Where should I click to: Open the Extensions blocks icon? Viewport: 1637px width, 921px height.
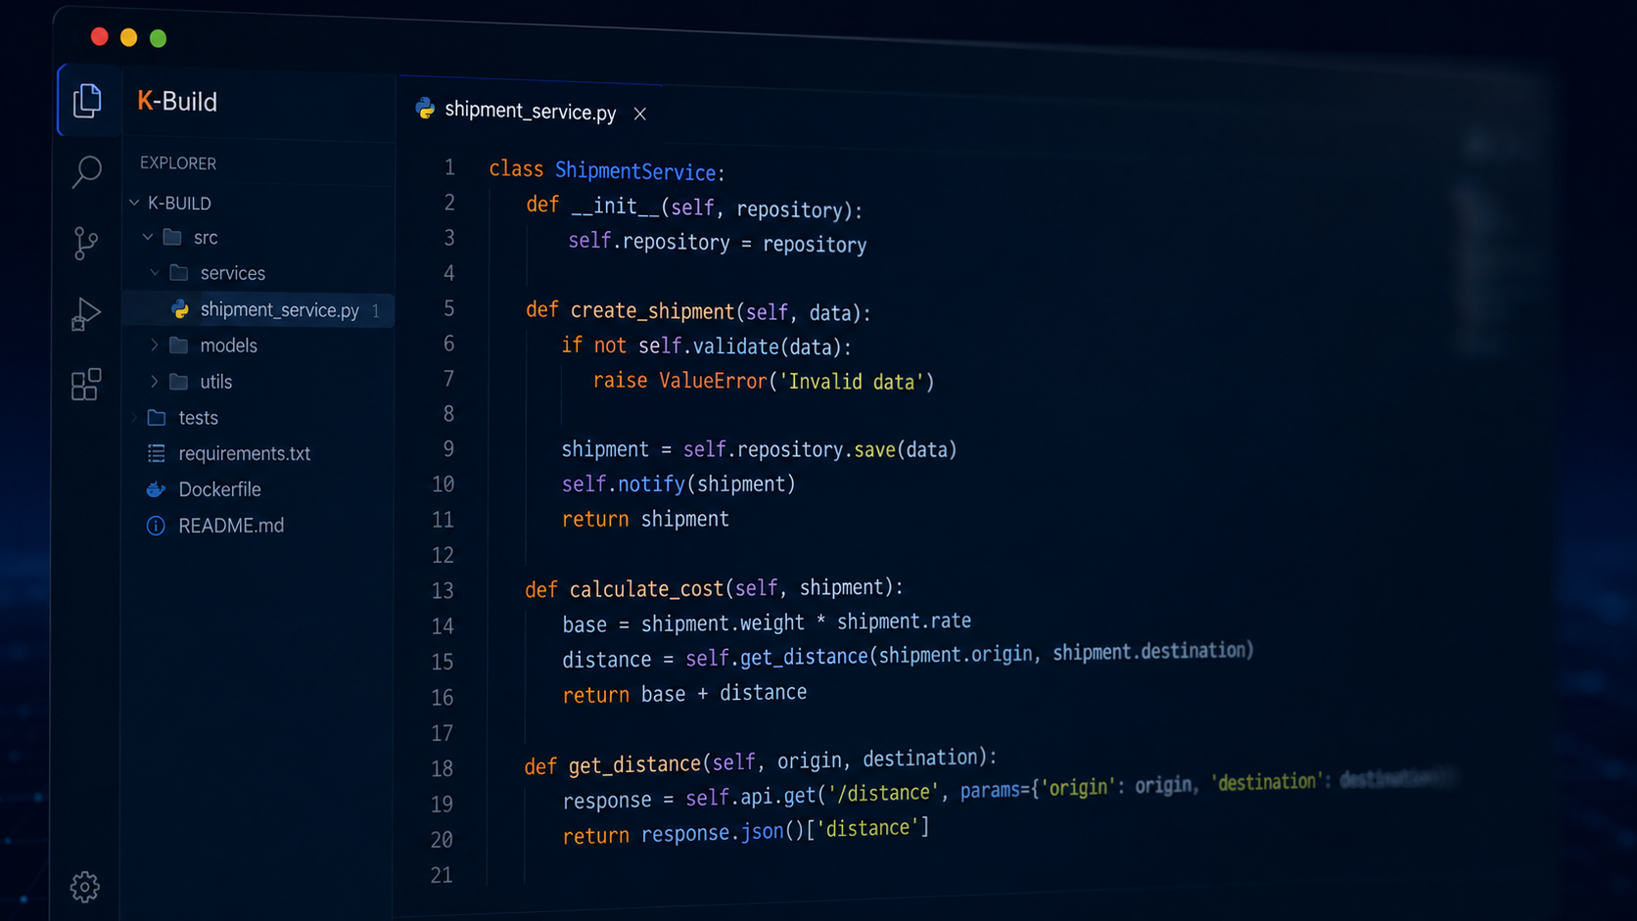[86, 385]
